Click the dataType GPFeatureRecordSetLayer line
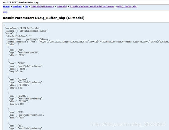Viewport: 169px width, 130px height. (27, 31)
